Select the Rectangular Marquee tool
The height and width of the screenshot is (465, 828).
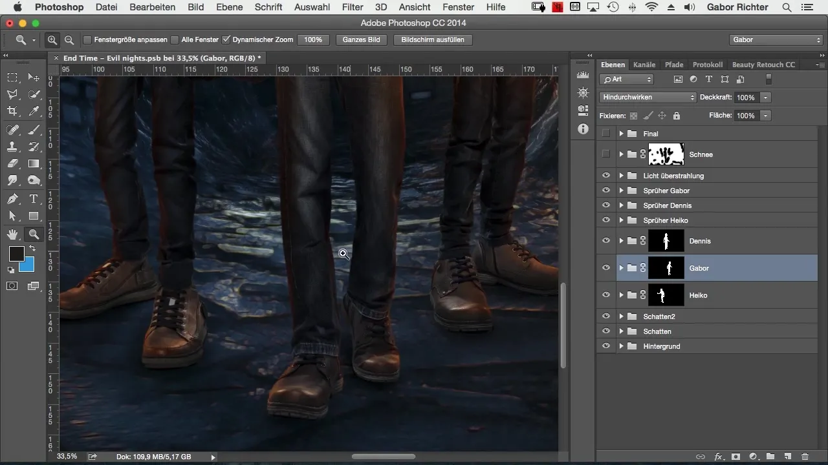pyautogui.click(x=12, y=77)
